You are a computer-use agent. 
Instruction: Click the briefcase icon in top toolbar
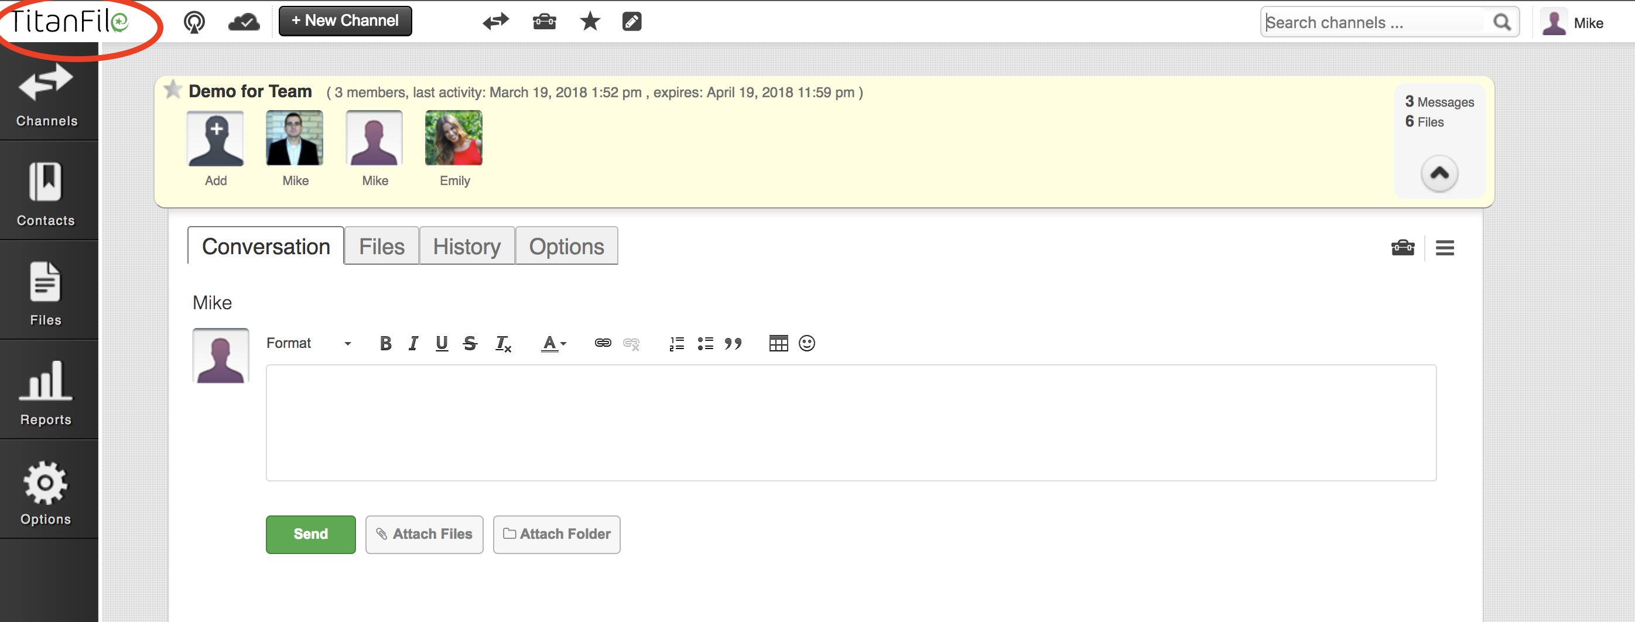544,22
